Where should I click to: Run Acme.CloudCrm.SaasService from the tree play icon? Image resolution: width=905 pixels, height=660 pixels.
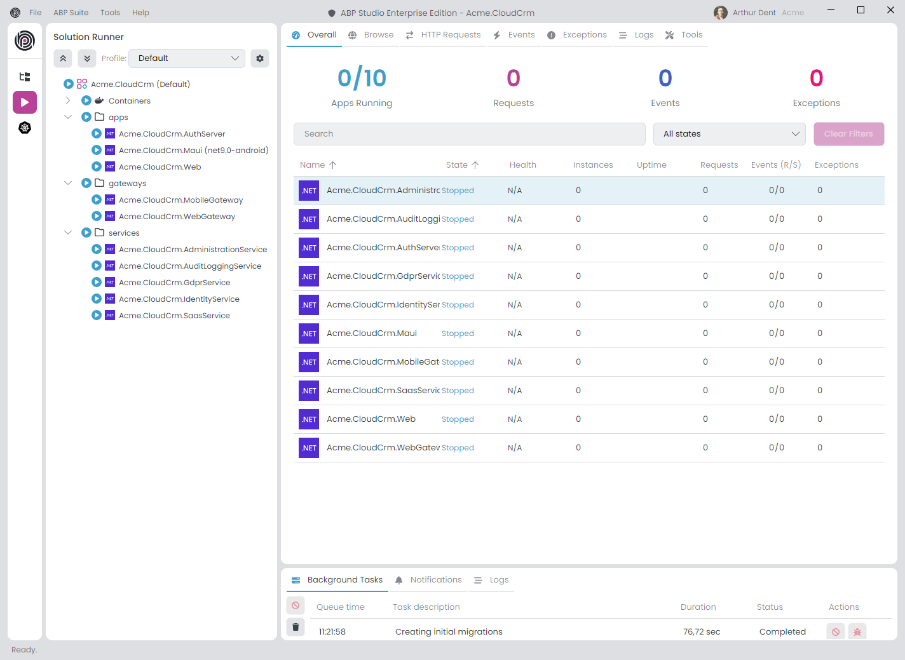coord(97,316)
